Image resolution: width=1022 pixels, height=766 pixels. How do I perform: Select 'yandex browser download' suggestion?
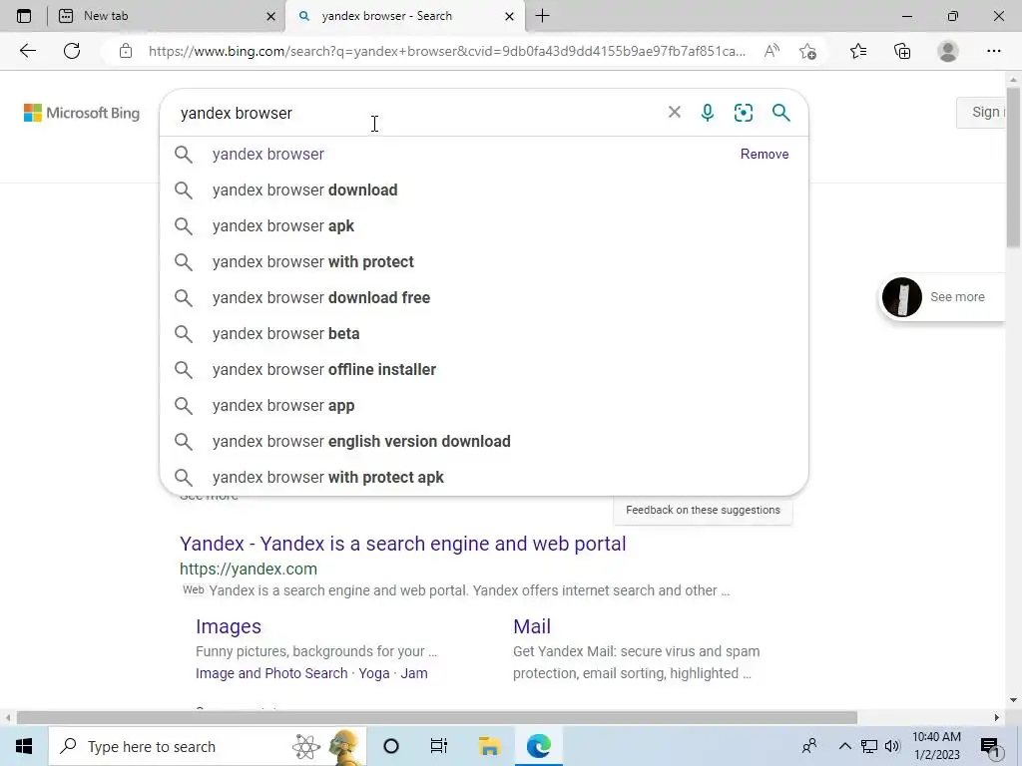click(484, 191)
